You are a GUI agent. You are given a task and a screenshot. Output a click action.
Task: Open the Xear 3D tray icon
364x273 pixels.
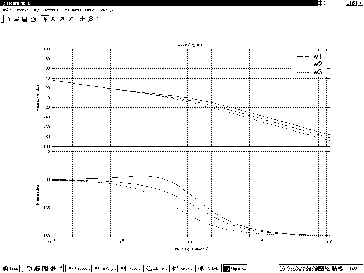pos(302,269)
